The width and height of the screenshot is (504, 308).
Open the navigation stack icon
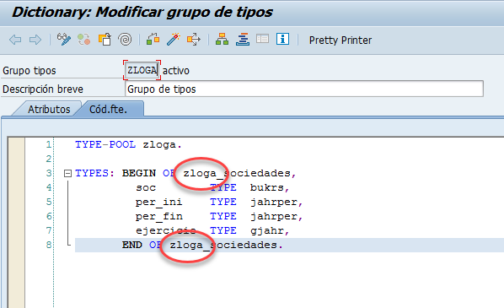point(243,40)
